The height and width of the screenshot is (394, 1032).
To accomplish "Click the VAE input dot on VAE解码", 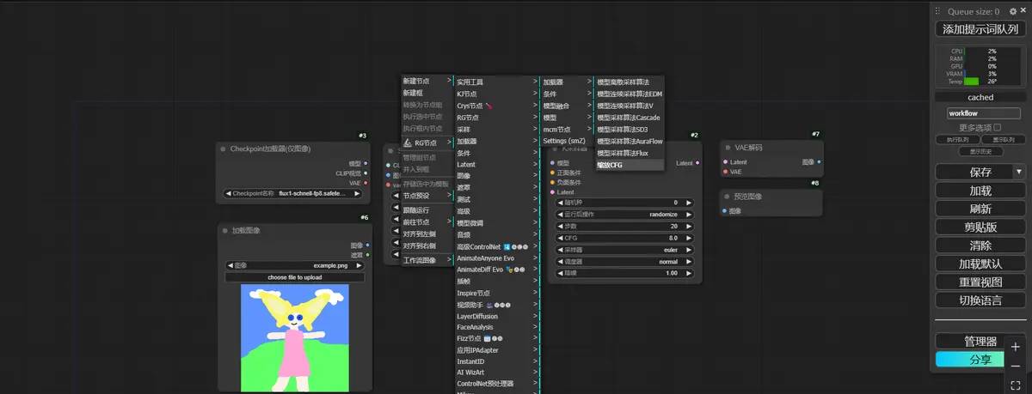I will click(x=725, y=172).
